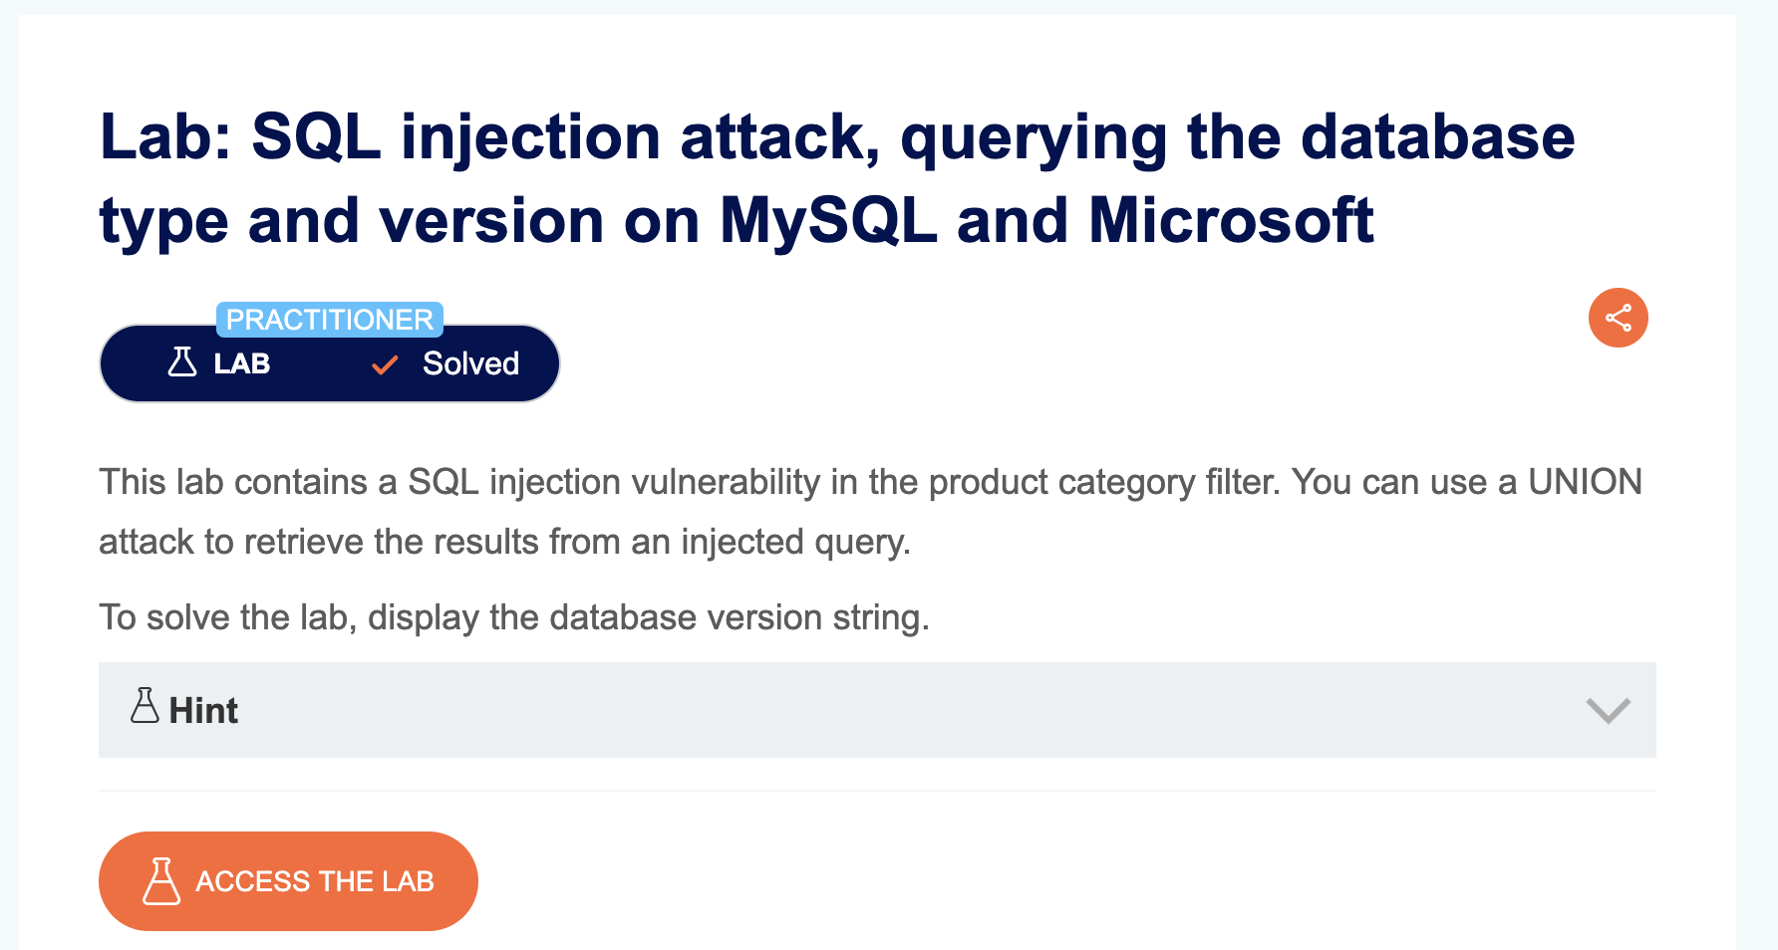Click the LAB label in navy pill
The height and width of the screenshot is (950, 1778).
[242, 363]
